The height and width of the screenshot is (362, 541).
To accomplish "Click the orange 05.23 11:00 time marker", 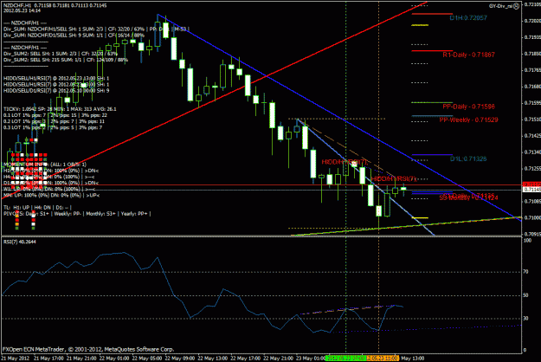I will 383,359.
